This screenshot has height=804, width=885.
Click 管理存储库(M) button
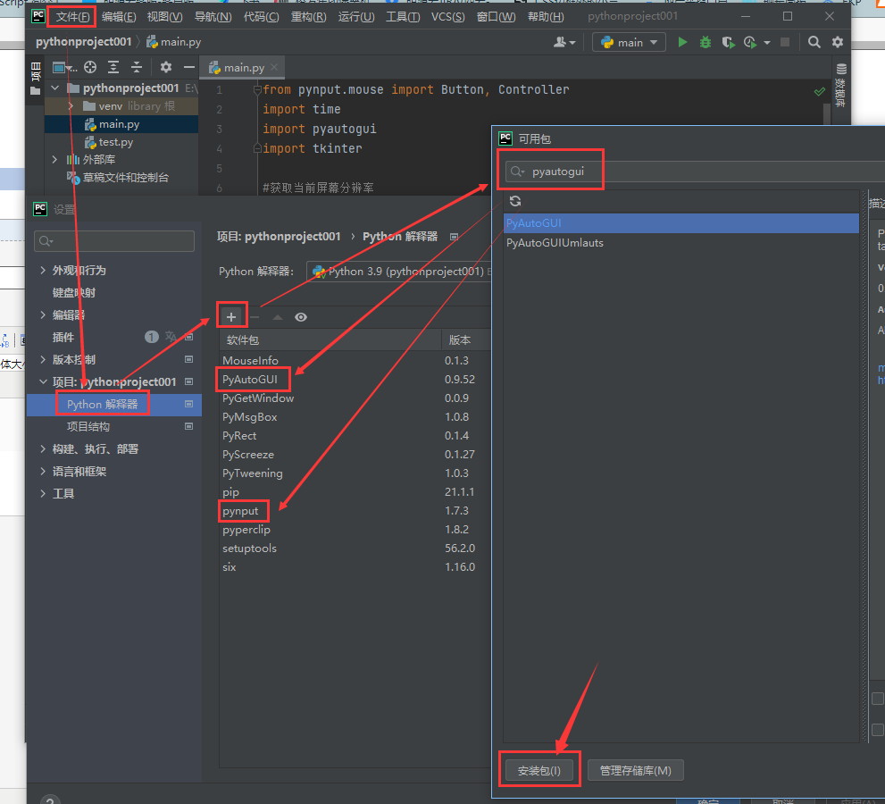click(636, 771)
